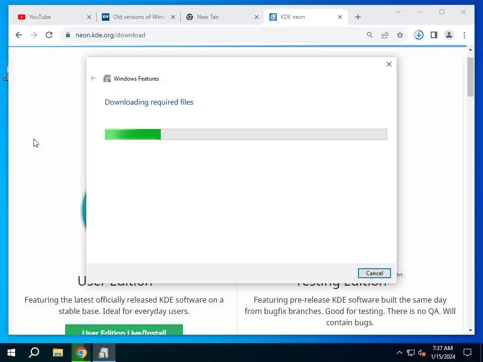Close the YouTube tab
The height and width of the screenshot is (362, 483).
coord(89,17)
